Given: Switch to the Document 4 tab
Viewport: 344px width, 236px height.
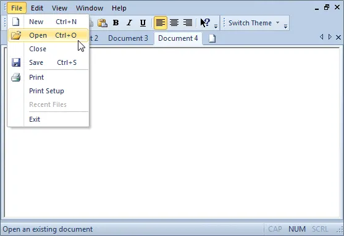Looking at the screenshot, I should click(x=178, y=38).
